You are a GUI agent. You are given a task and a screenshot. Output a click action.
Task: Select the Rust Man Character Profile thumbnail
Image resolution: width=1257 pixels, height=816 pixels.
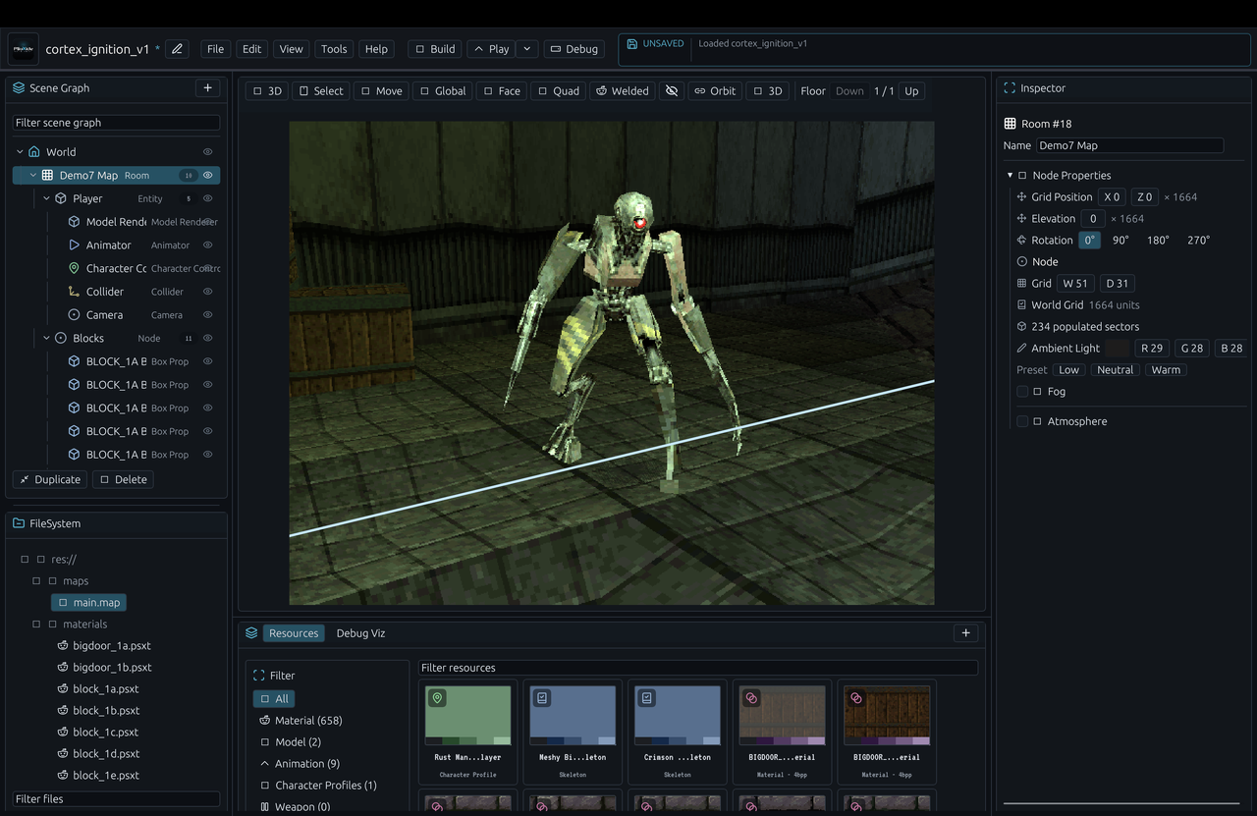(467, 716)
